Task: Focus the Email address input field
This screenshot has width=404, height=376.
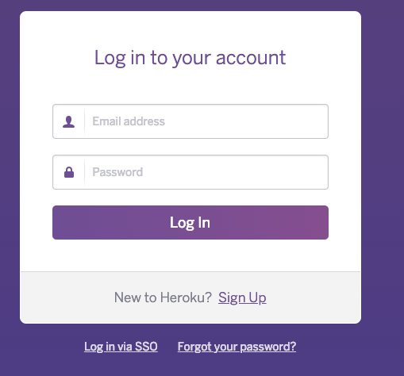Action: (x=190, y=121)
